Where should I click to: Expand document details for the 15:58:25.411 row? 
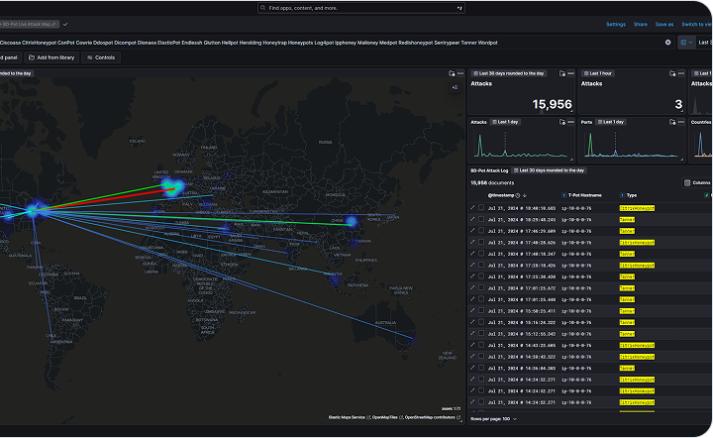(472, 310)
